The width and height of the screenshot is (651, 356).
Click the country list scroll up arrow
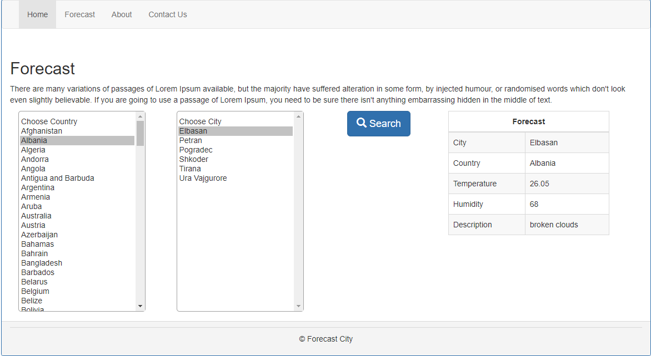[140, 116]
